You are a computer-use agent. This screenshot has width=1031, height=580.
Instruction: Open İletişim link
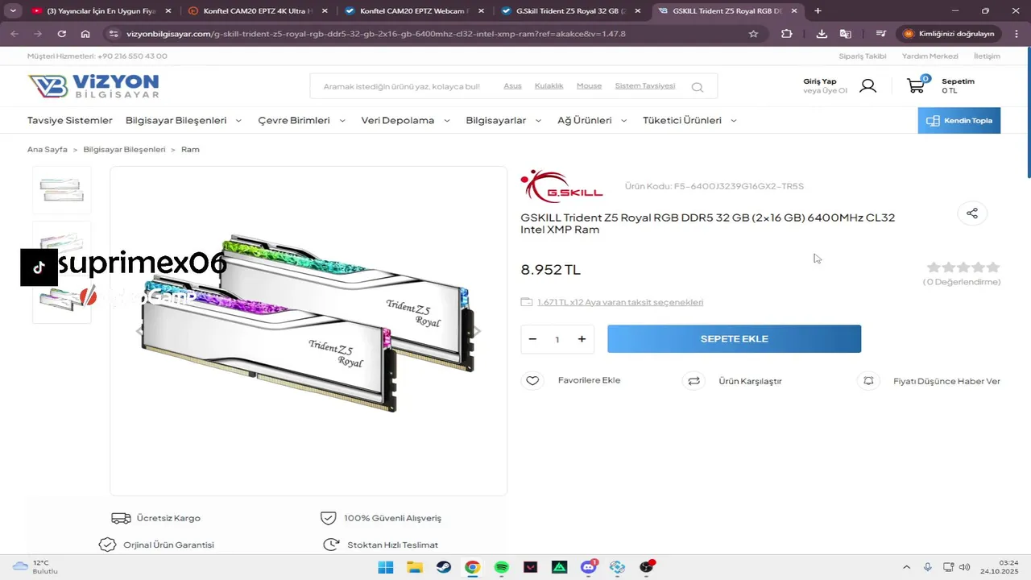pyautogui.click(x=987, y=56)
